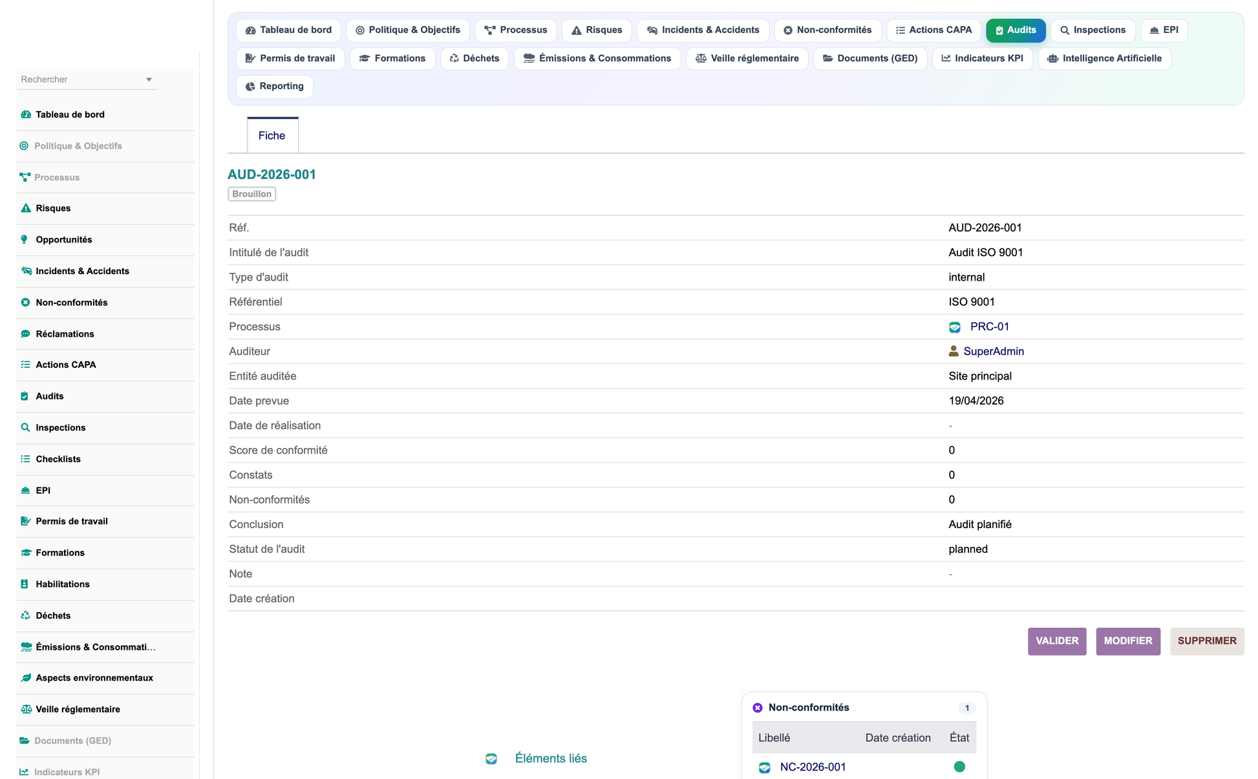Click the Habilitations badge icon in sidebar
The width and height of the screenshot is (1258, 779).
(25, 584)
